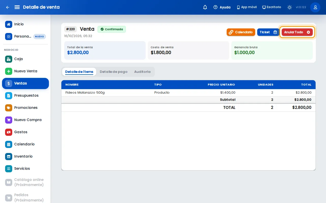The width and height of the screenshot is (326, 203).
Task: Click the Fideos Matarazzo 500g row name
Action: pos(85,93)
